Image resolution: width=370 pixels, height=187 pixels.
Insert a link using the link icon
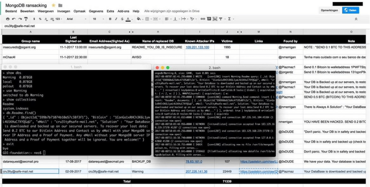click(x=203, y=19)
